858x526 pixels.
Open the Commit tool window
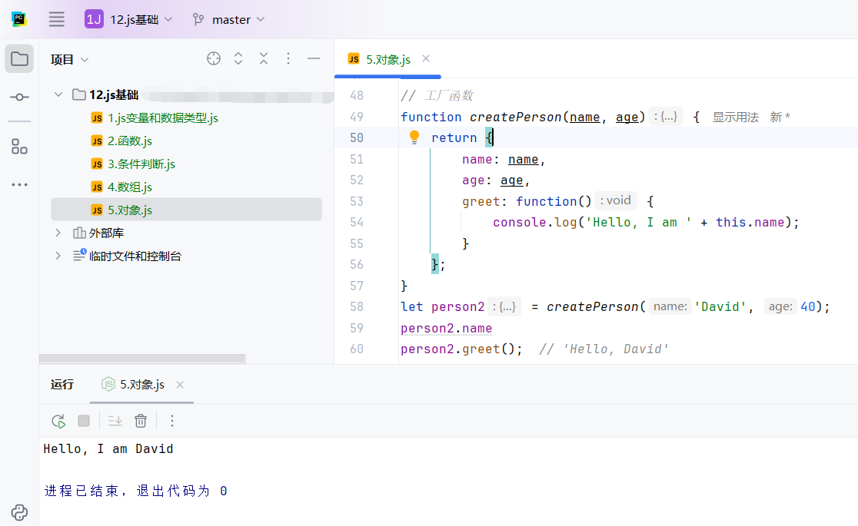click(x=19, y=98)
